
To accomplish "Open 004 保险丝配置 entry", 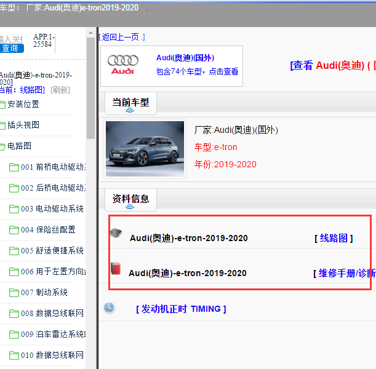I will (48, 229).
